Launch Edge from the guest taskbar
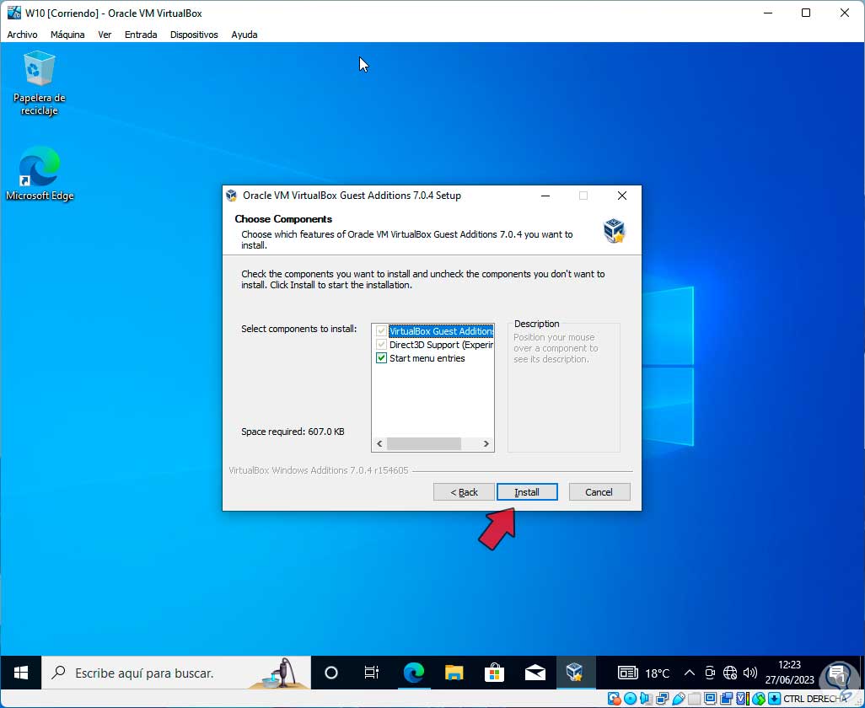The width and height of the screenshot is (865, 708). [x=413, y=673]
